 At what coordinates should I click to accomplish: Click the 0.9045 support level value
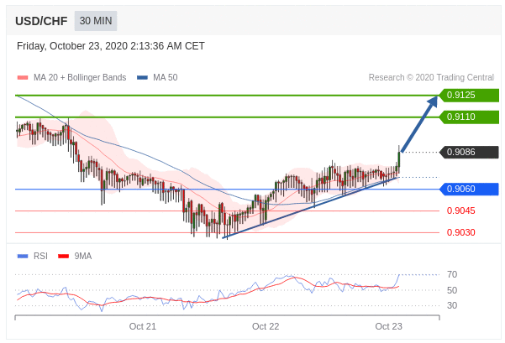click(x=460, y=210)
